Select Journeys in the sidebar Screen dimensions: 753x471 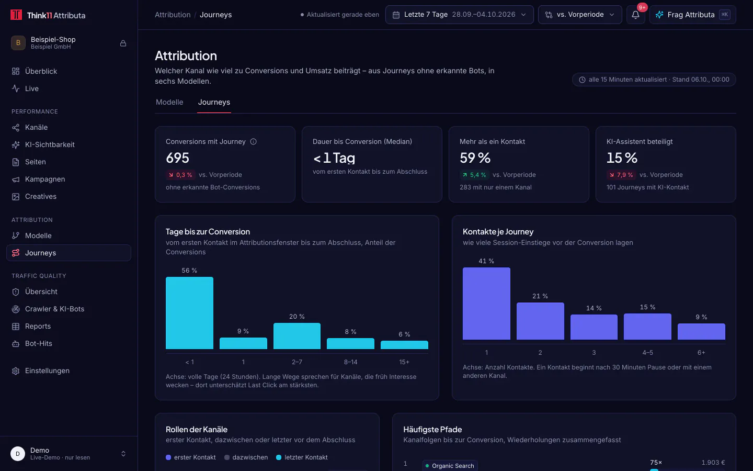click(x=69, y=253)
